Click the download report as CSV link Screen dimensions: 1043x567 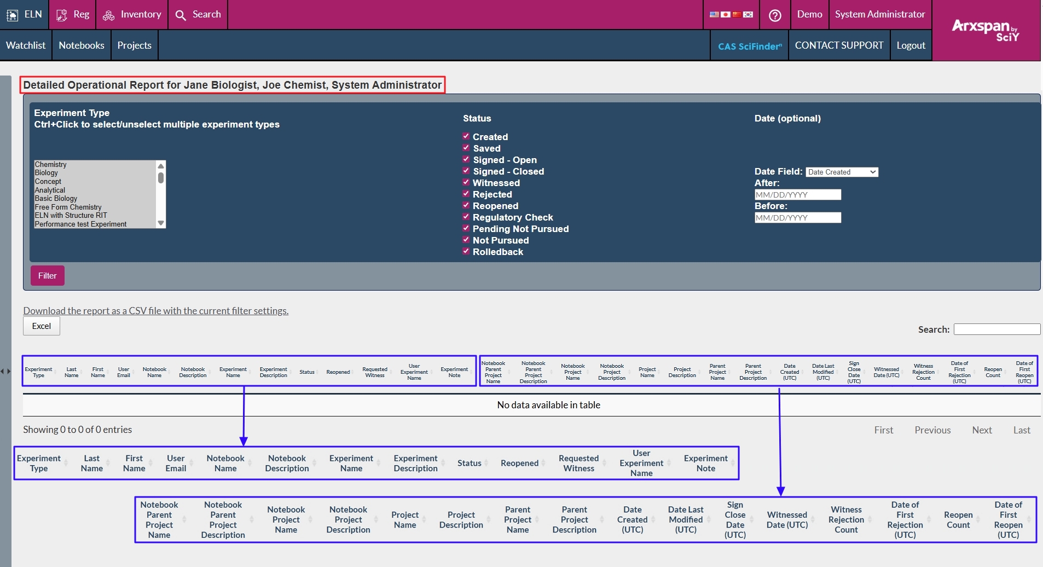click(155, 310)
